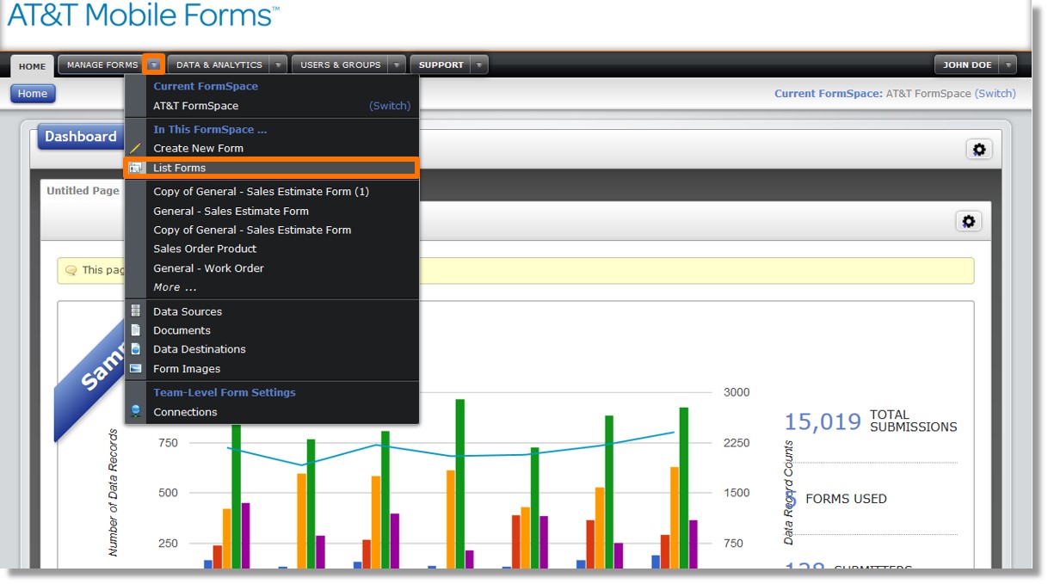Click the Documents page icon in menu
This screenshot has height=584, width=1048.
pyautogui.click(x=135, y=330)
